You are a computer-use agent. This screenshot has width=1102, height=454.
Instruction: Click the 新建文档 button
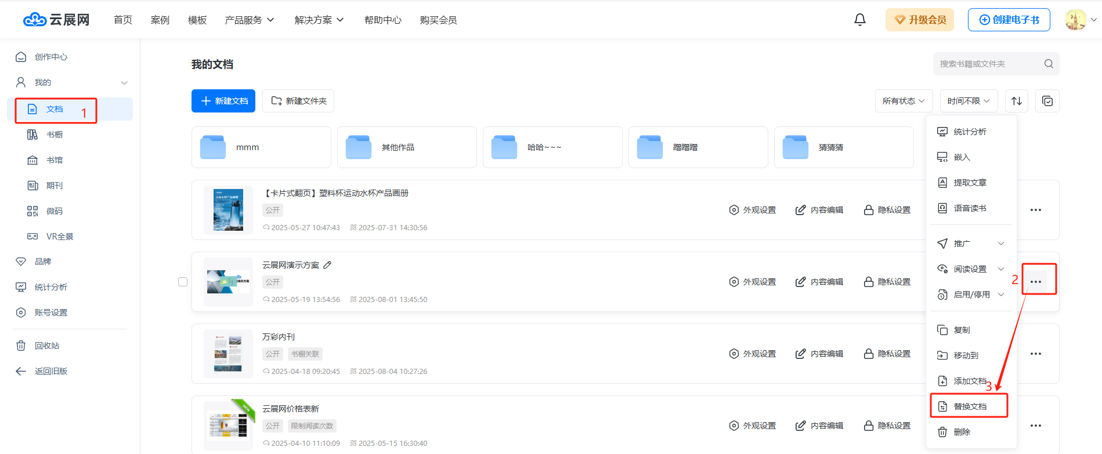point(223,101)
